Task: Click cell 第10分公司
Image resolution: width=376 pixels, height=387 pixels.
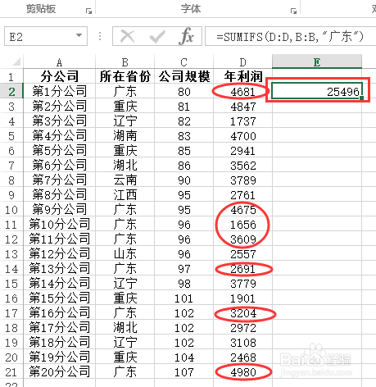Action: 60,224
